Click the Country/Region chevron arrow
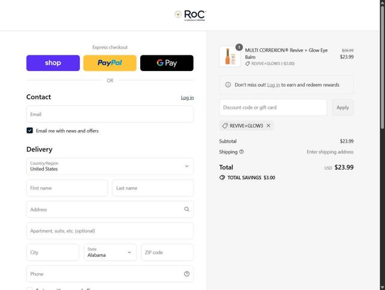 (x=186, y=166)
